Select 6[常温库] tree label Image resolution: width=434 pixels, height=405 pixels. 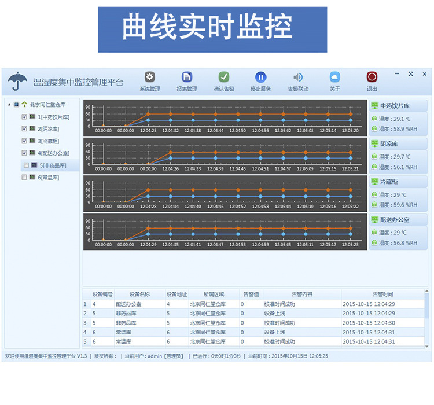48,177
